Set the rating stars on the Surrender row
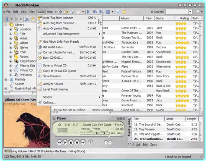This screenshot has height=161, width=206. 181,47
